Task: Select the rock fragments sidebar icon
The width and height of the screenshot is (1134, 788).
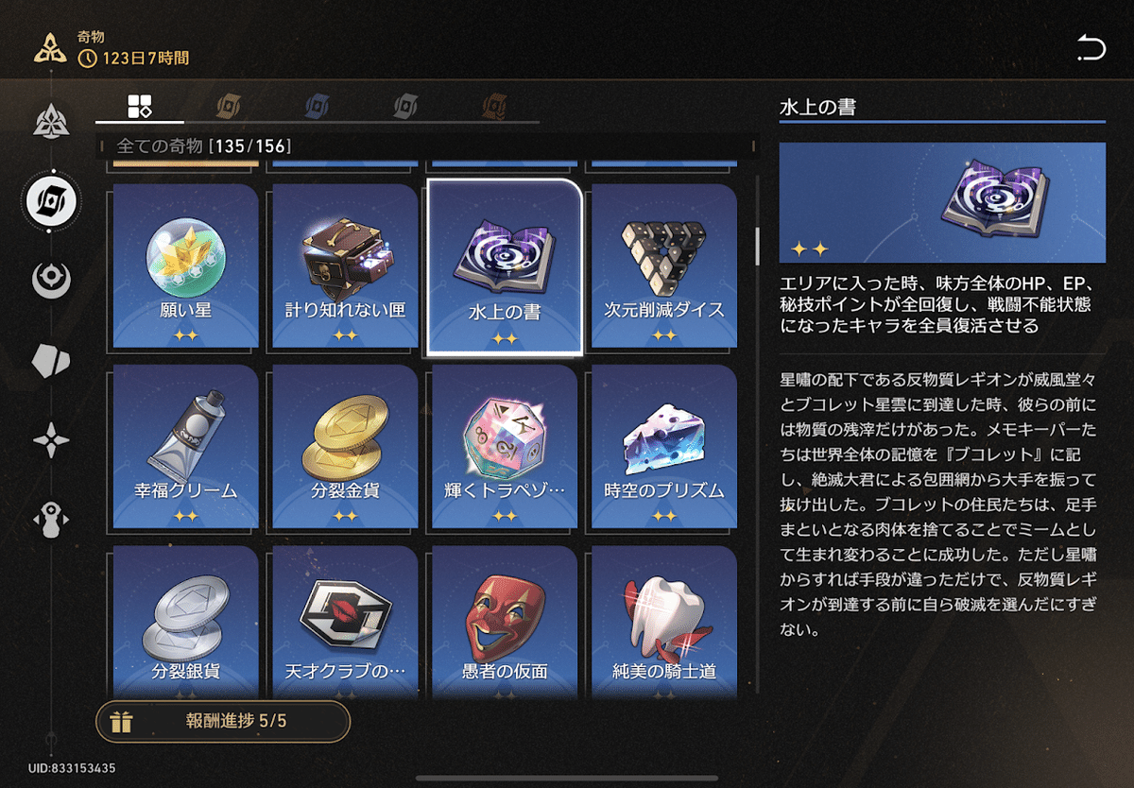Action: click(x=51, y=361)
